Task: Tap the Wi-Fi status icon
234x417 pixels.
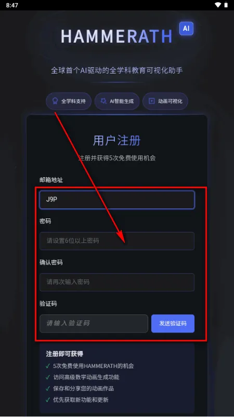Action: 218,5
